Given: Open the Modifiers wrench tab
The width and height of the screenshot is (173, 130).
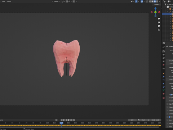Looking at the screenshot, I should [164, 77].
